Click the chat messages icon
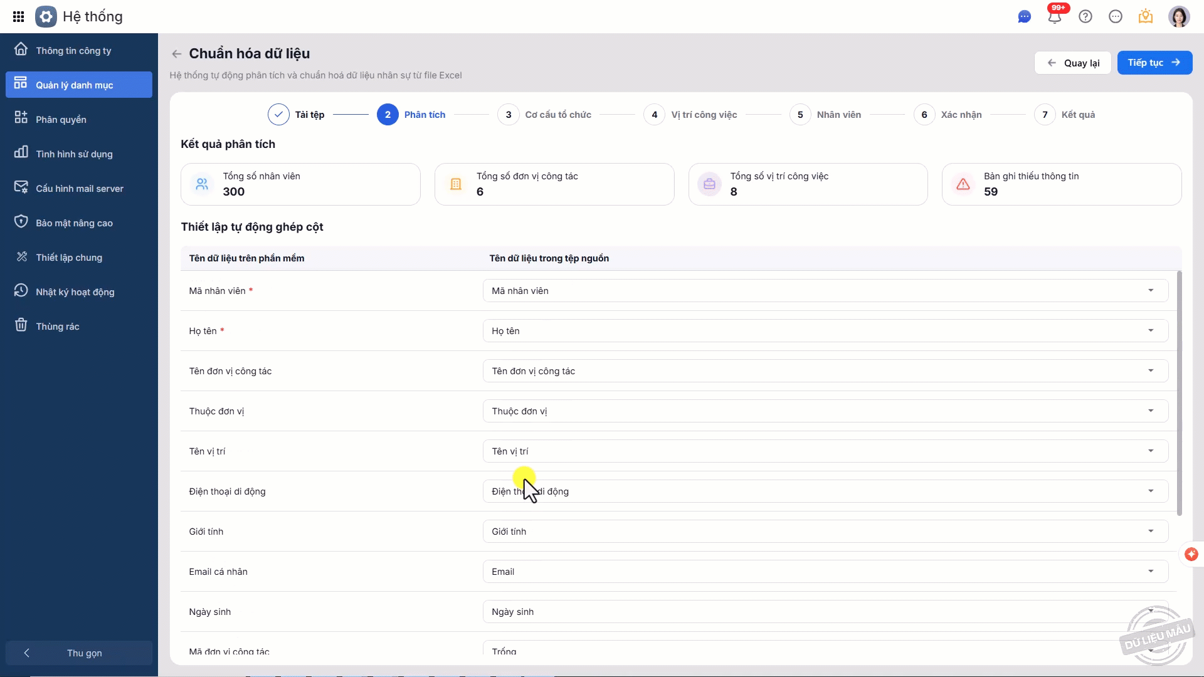This screenshot has width=1204, height=677. [x=1025, y=17]
